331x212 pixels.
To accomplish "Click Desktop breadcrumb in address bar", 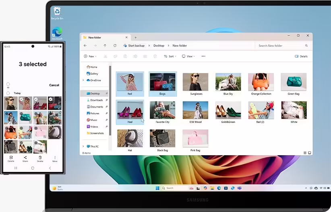I will tap(159, 46).
